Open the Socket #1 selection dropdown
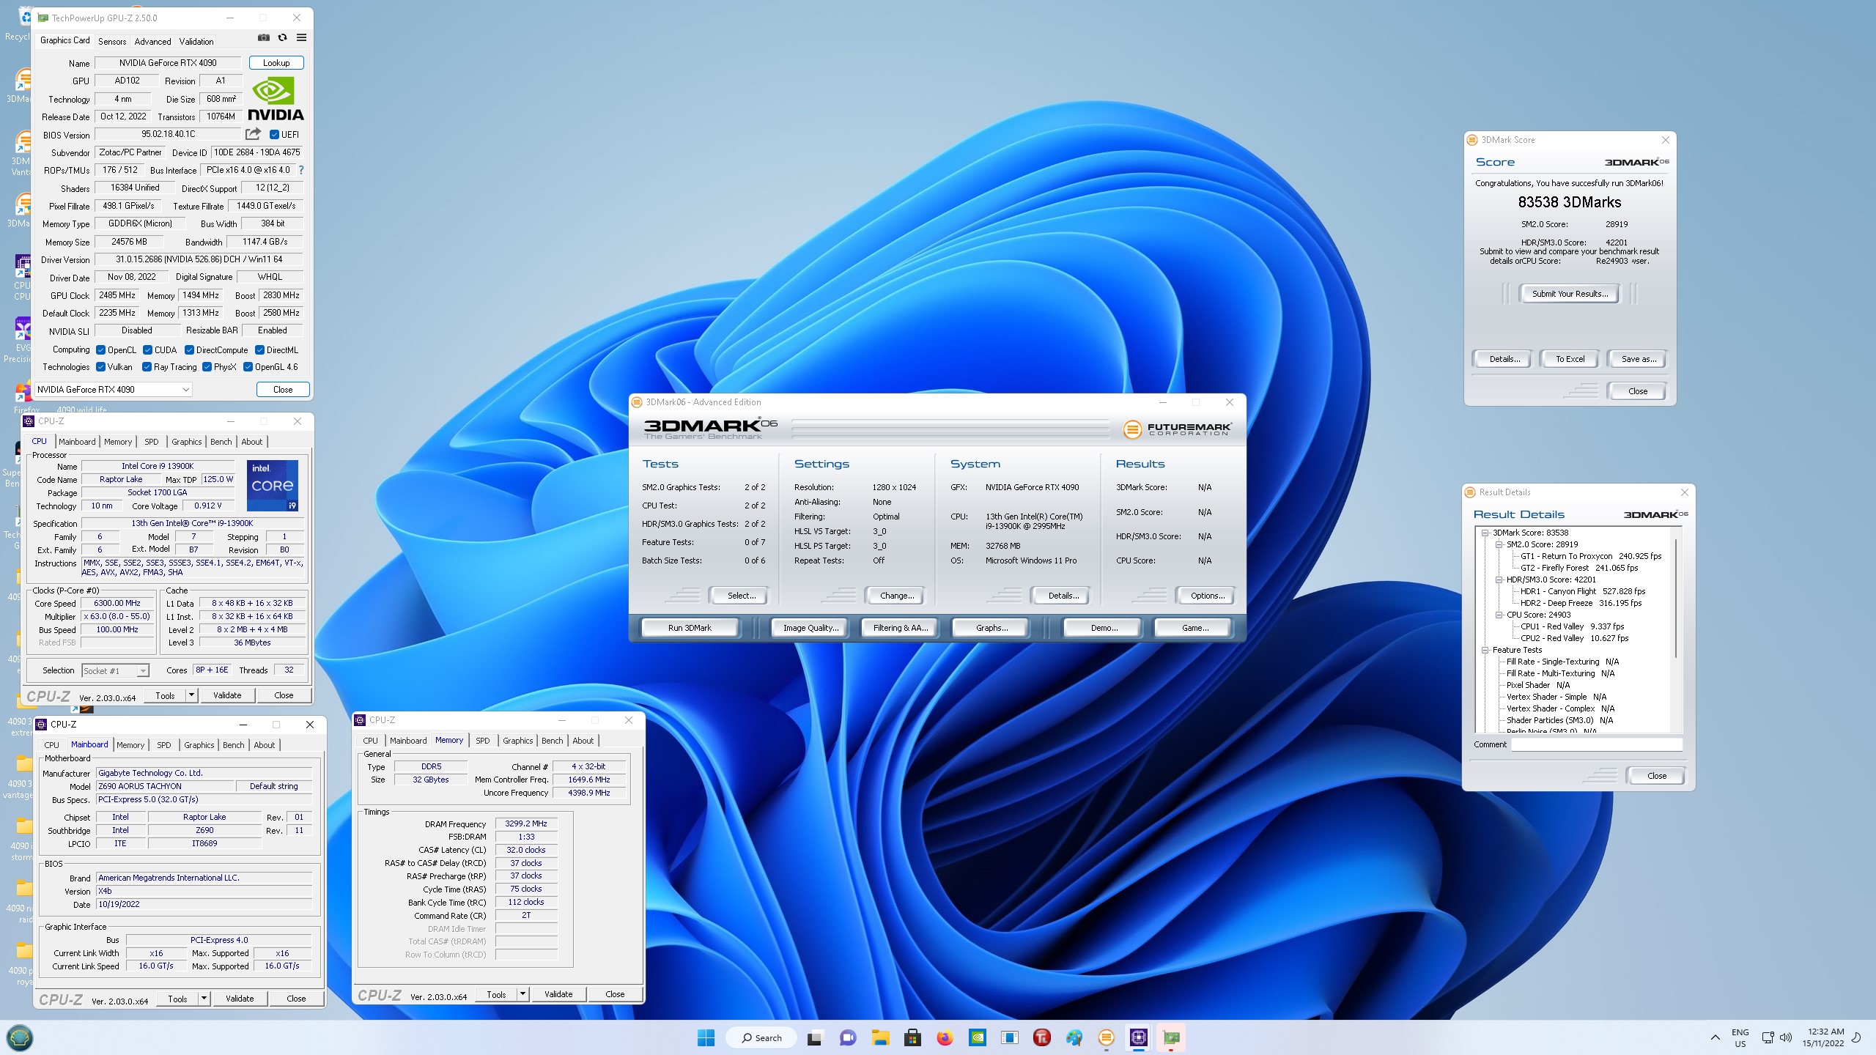 pyautogui.click(x=115, y=670)
